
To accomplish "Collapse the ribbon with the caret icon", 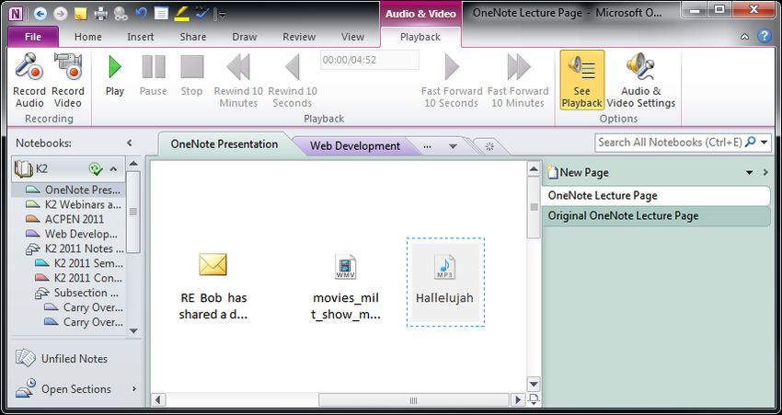I will tap(744, 37).
